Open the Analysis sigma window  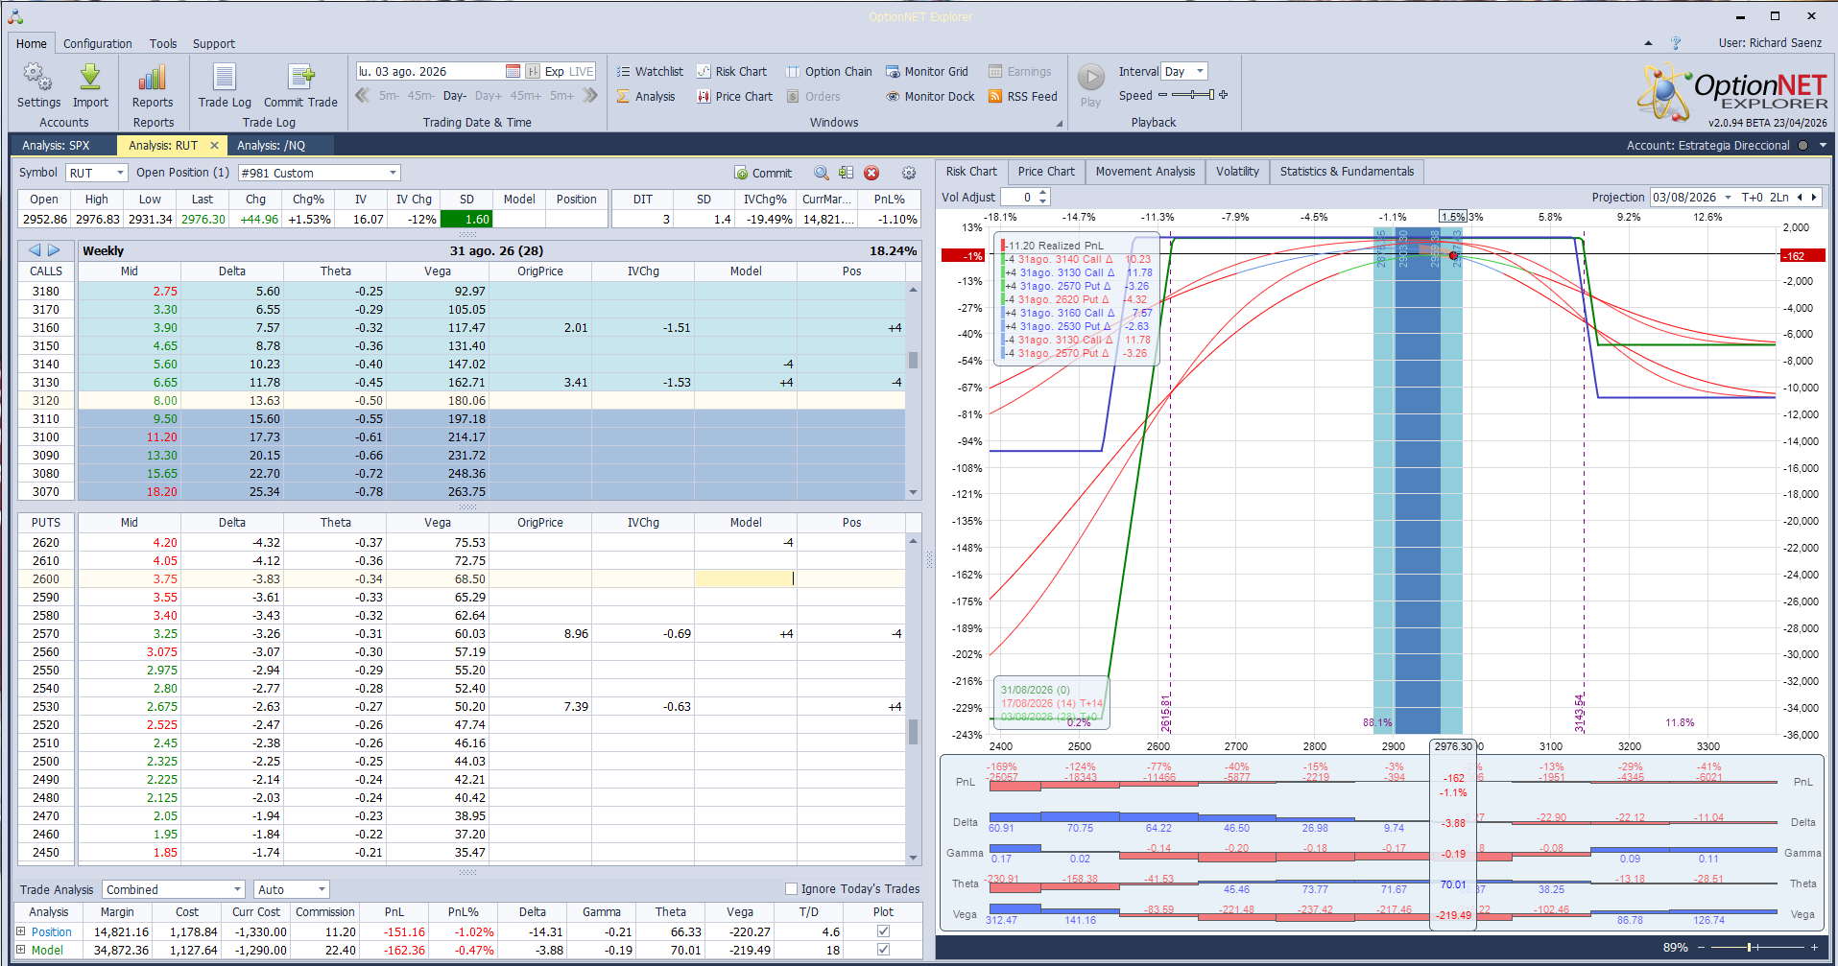[x=646, y=96]
